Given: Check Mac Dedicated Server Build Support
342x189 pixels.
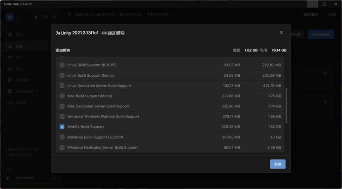Looking at the screenshot, I should tap(62, 106).
